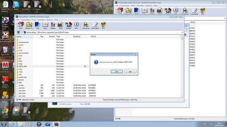The image size is (227, 127).
Task: Click Delete icon in TooManyItems window
Action: (x=152, y=11)
